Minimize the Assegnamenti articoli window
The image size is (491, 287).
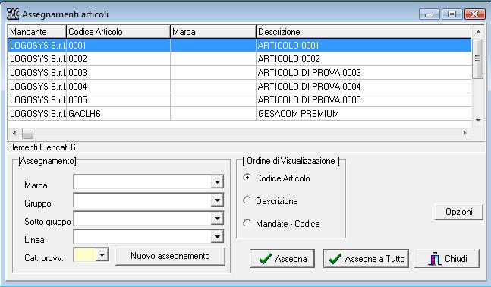tap(430, 14)
